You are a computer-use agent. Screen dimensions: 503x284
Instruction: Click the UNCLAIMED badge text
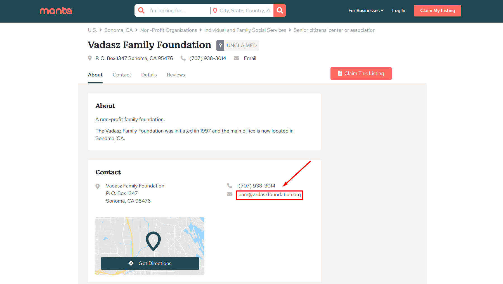242,45
